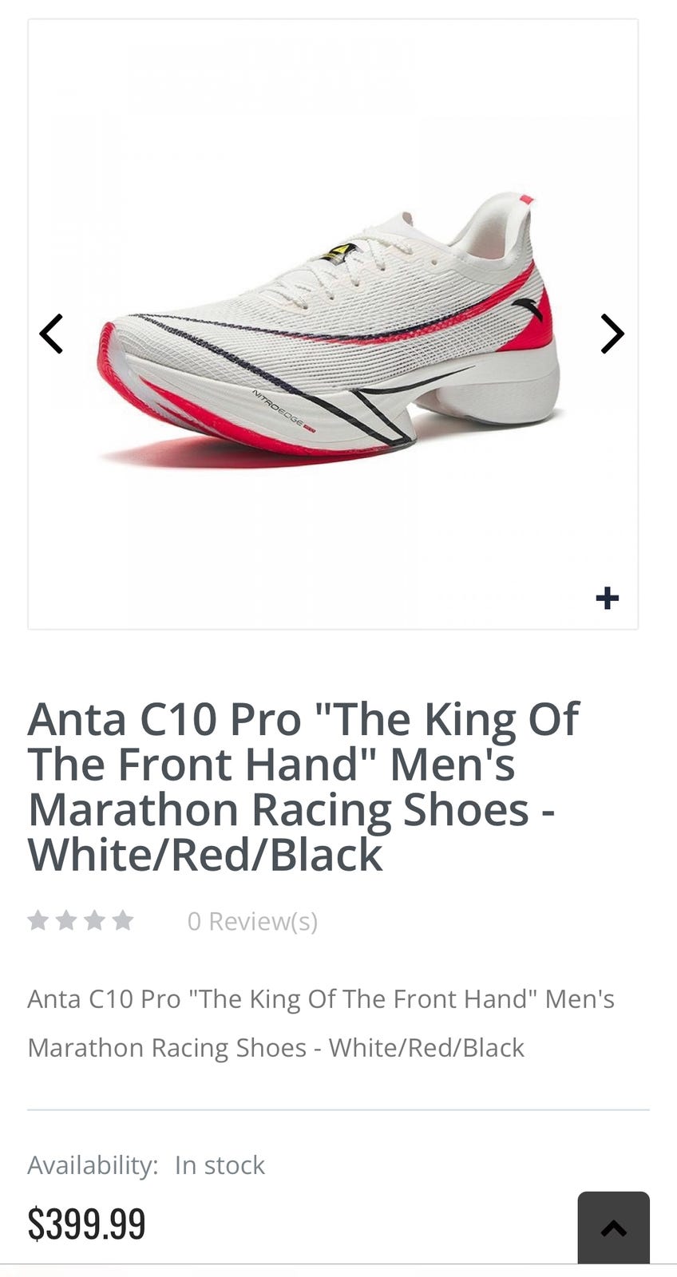This screenshot has height=1277, width=677.
Task: Select the second rating star
Action: click(66, 921)
